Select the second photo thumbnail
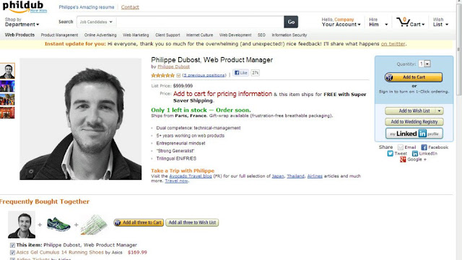Viewport: 462px width, 260px height. tap(7, 87)
